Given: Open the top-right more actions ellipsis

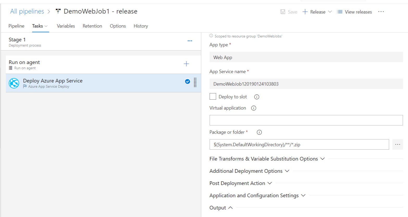Looking at the screenshot, I should tap(381, 12).
